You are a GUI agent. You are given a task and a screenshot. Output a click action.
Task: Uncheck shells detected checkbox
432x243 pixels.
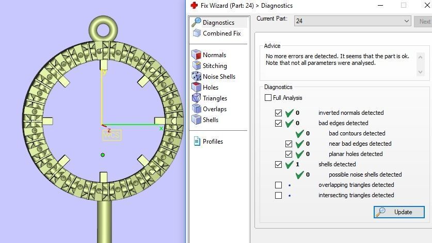pyautogui.click(x=278, y=164)
